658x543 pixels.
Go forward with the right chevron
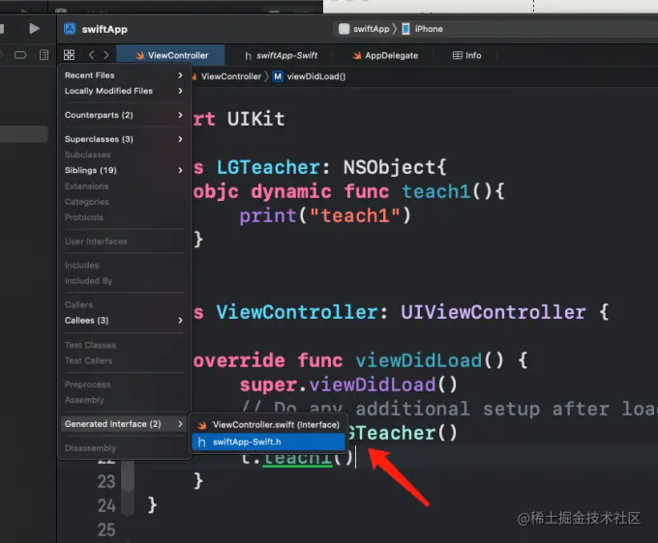tap(106, 55)
